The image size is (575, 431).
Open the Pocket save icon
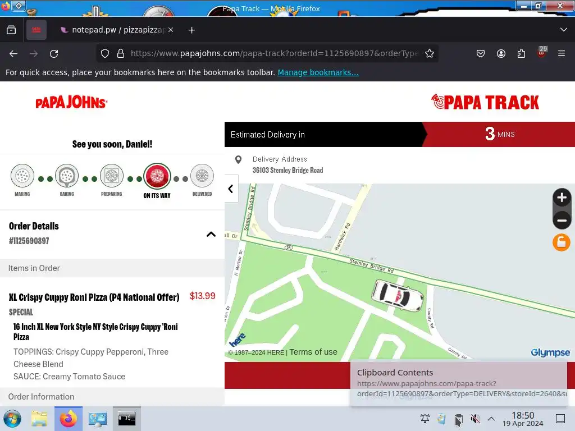pos(481,53)
